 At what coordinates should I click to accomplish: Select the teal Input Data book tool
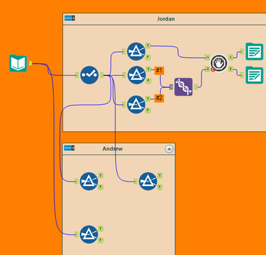pos(18,63)
